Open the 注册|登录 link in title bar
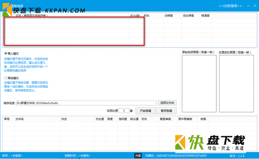Viewport: 259px width, 159px height. (230, 6)
